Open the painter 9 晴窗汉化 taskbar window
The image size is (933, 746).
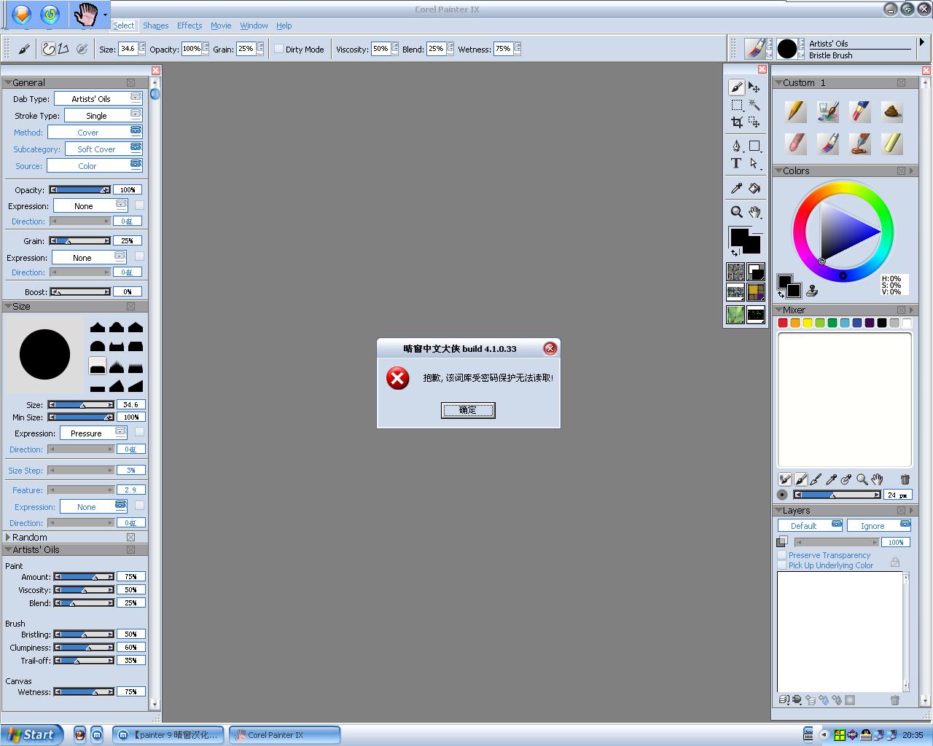169,734
